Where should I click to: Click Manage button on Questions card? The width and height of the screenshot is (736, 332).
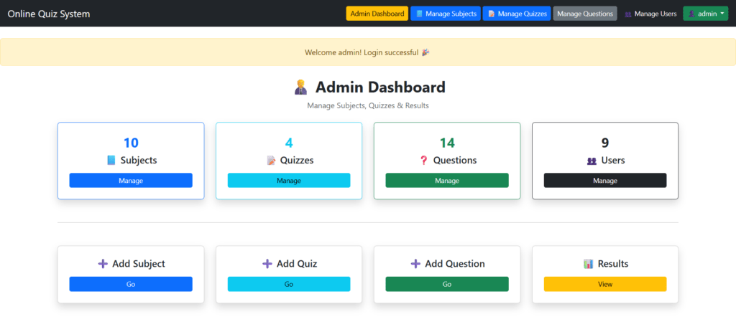447,180
